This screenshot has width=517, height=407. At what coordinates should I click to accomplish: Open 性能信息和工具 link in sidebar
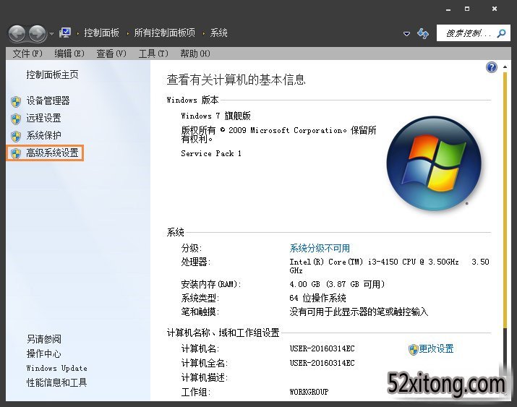pyautogui.click(x=56, y=382)
